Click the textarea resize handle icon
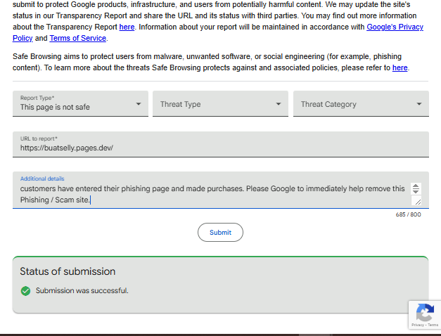The width and height of the screenshot is (441, 336). 418,201
